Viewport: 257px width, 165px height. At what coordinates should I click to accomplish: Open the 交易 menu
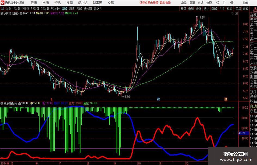click(x=111, y=3)
